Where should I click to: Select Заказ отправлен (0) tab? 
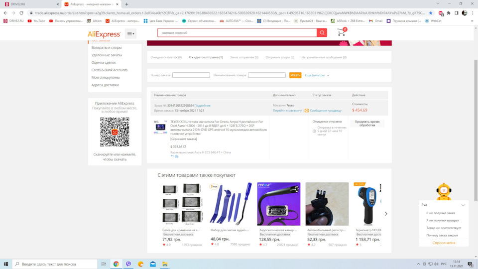(x=244, y=57)
